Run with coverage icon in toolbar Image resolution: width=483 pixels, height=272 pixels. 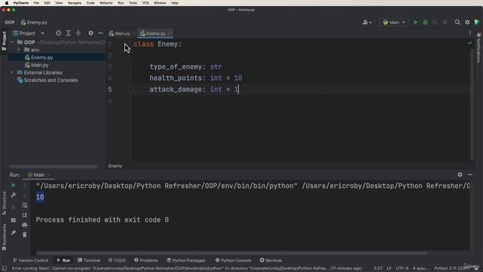435,22
